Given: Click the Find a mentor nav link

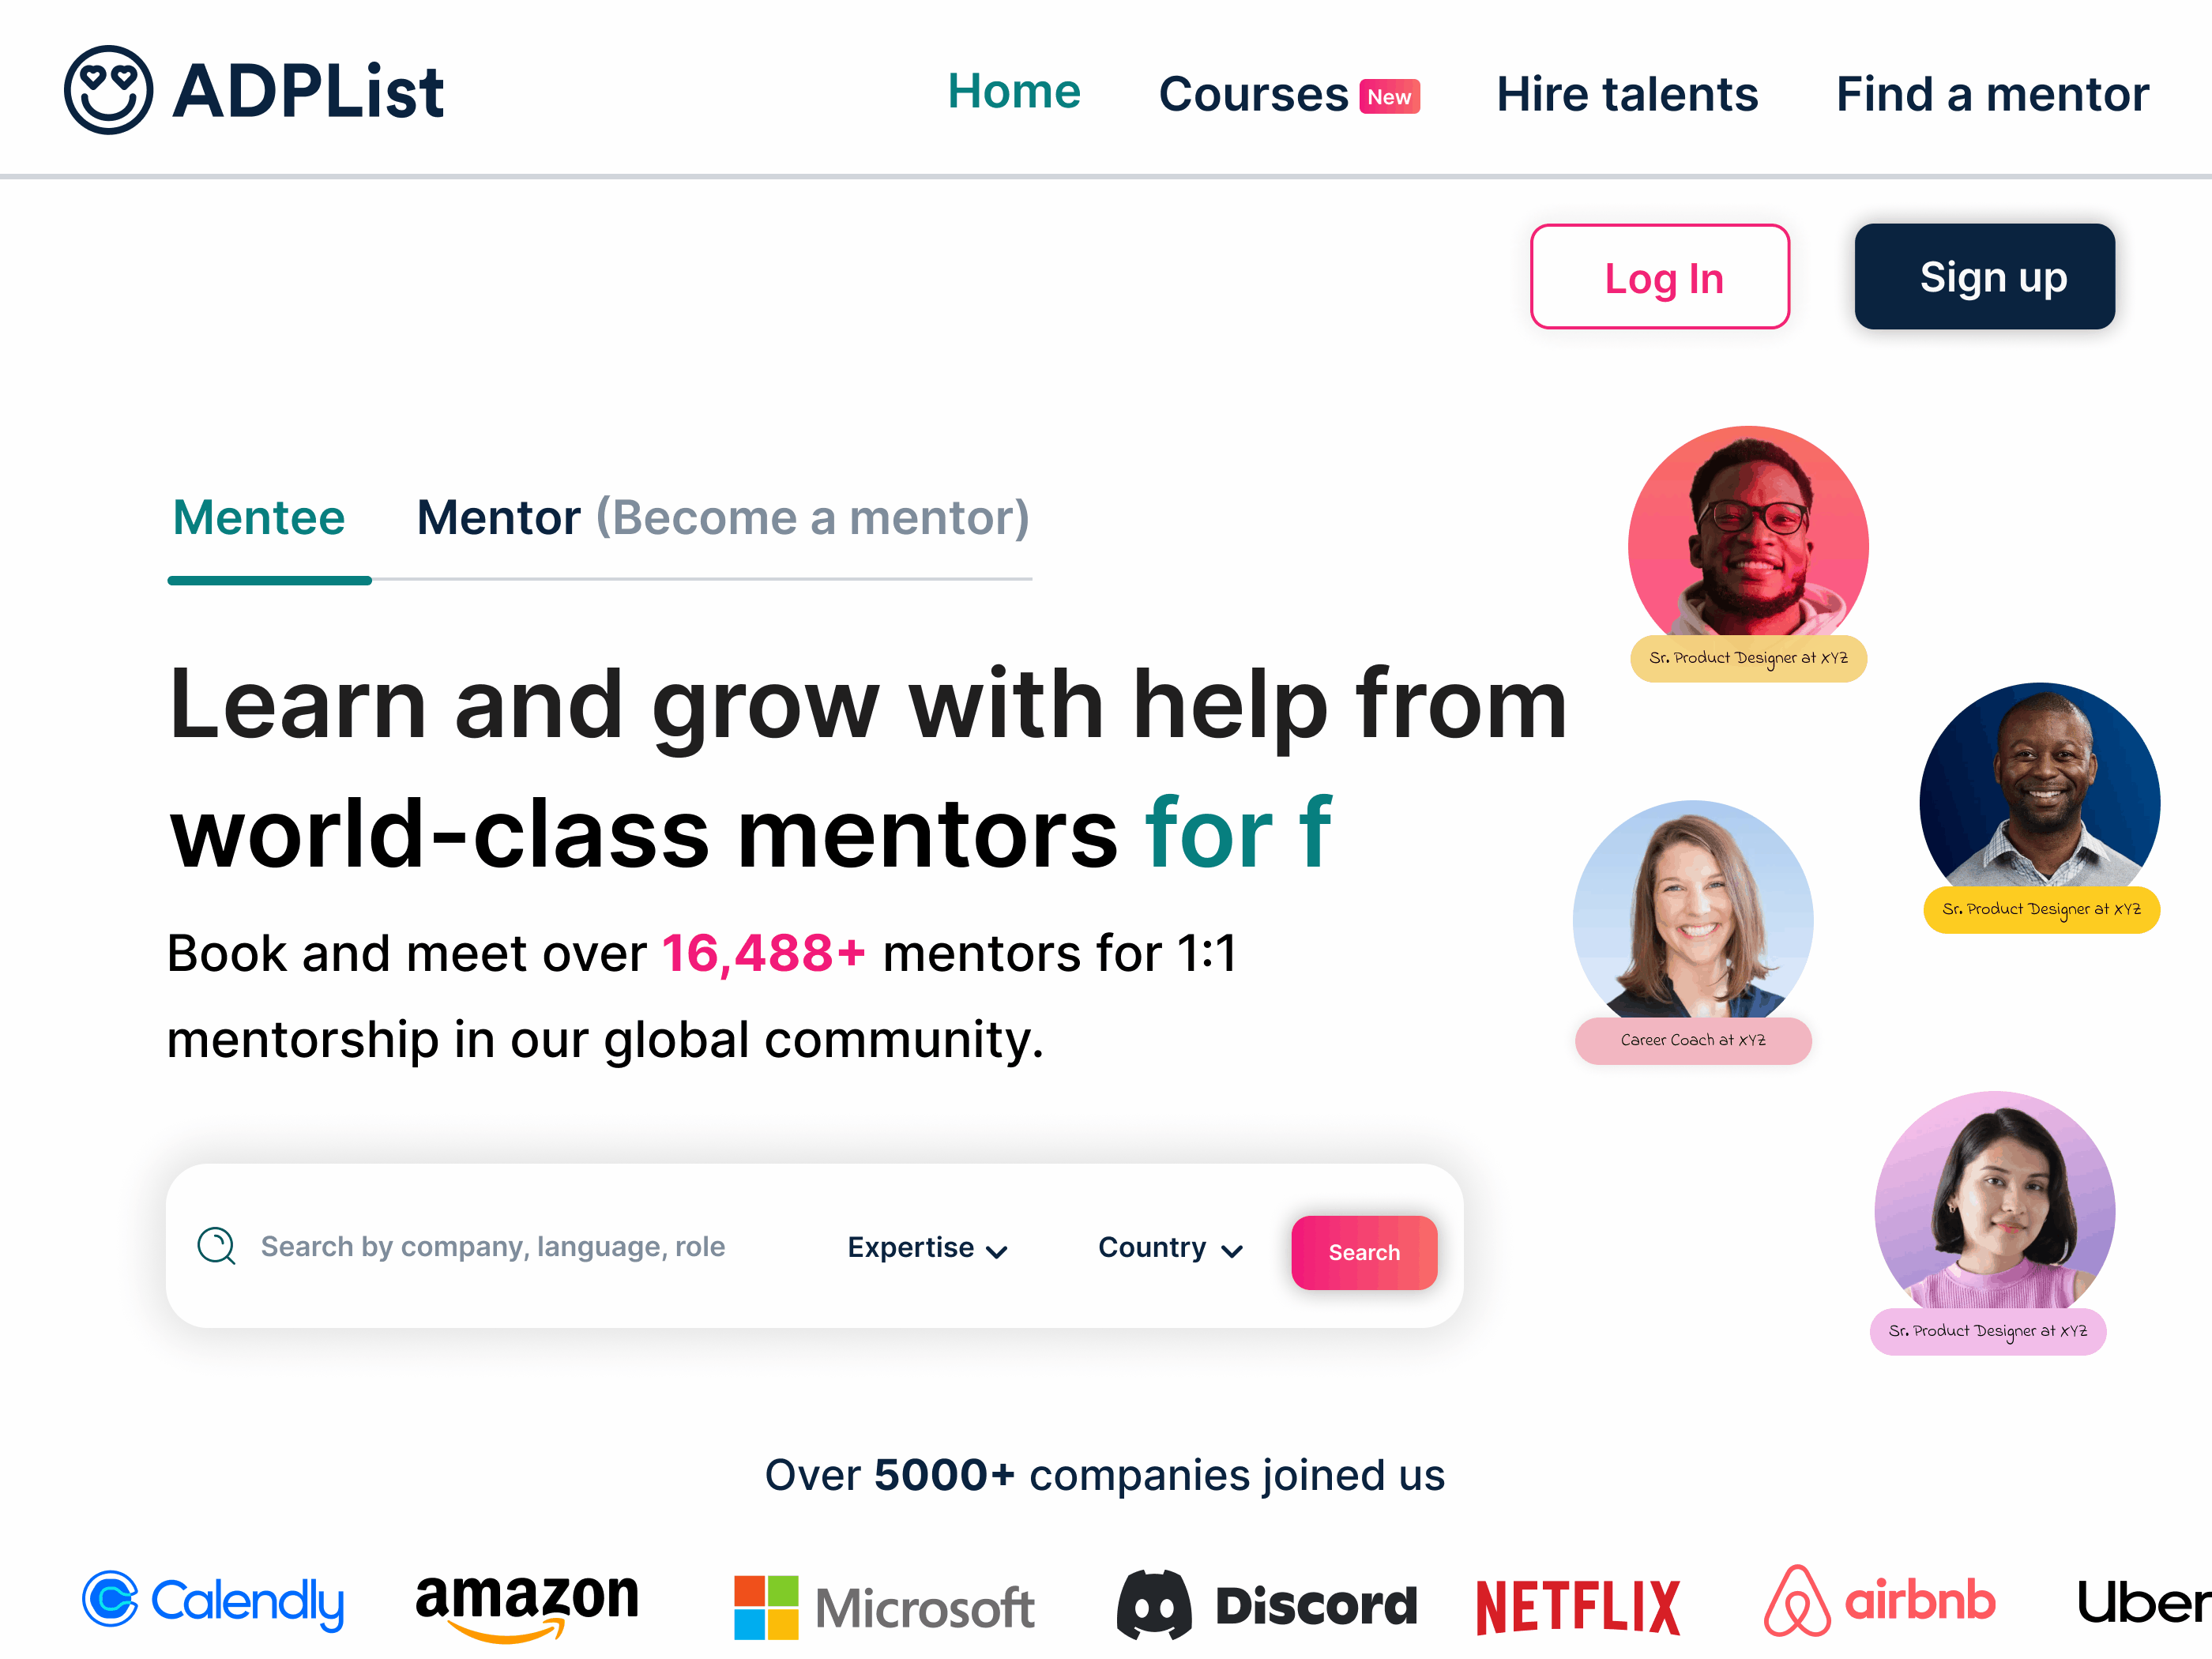Looking at the screenshot, I should (1992, 92).
